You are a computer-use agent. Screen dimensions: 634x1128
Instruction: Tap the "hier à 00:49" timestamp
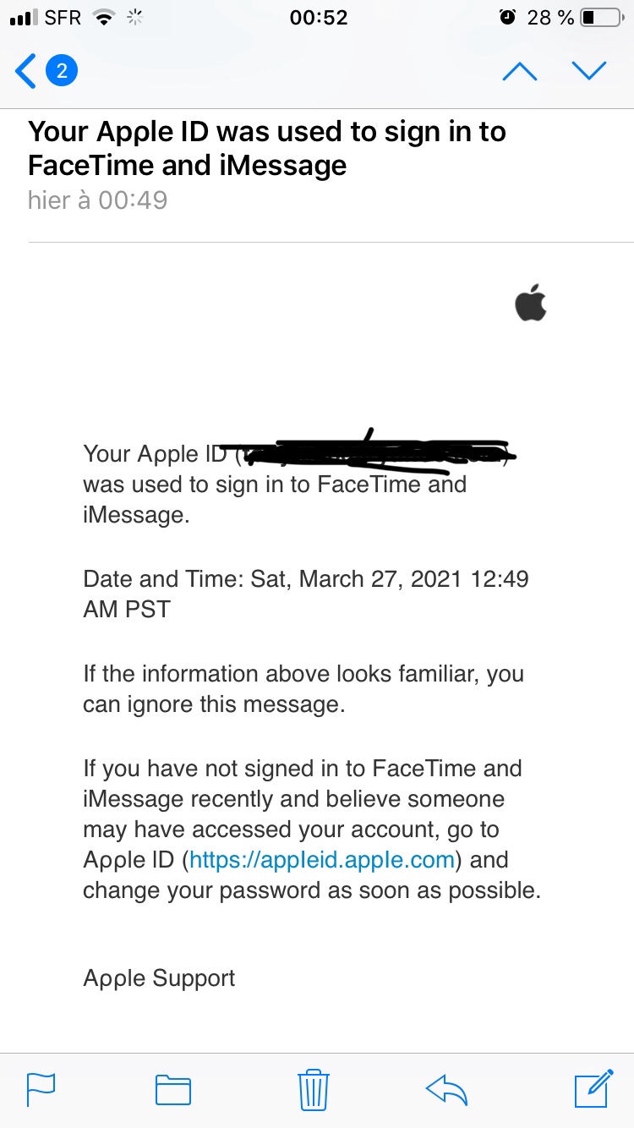98,200
